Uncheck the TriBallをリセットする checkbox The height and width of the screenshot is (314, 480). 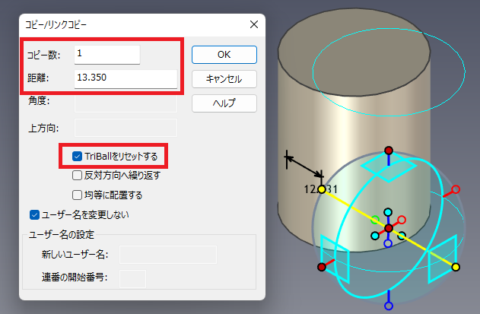[78, 157]
